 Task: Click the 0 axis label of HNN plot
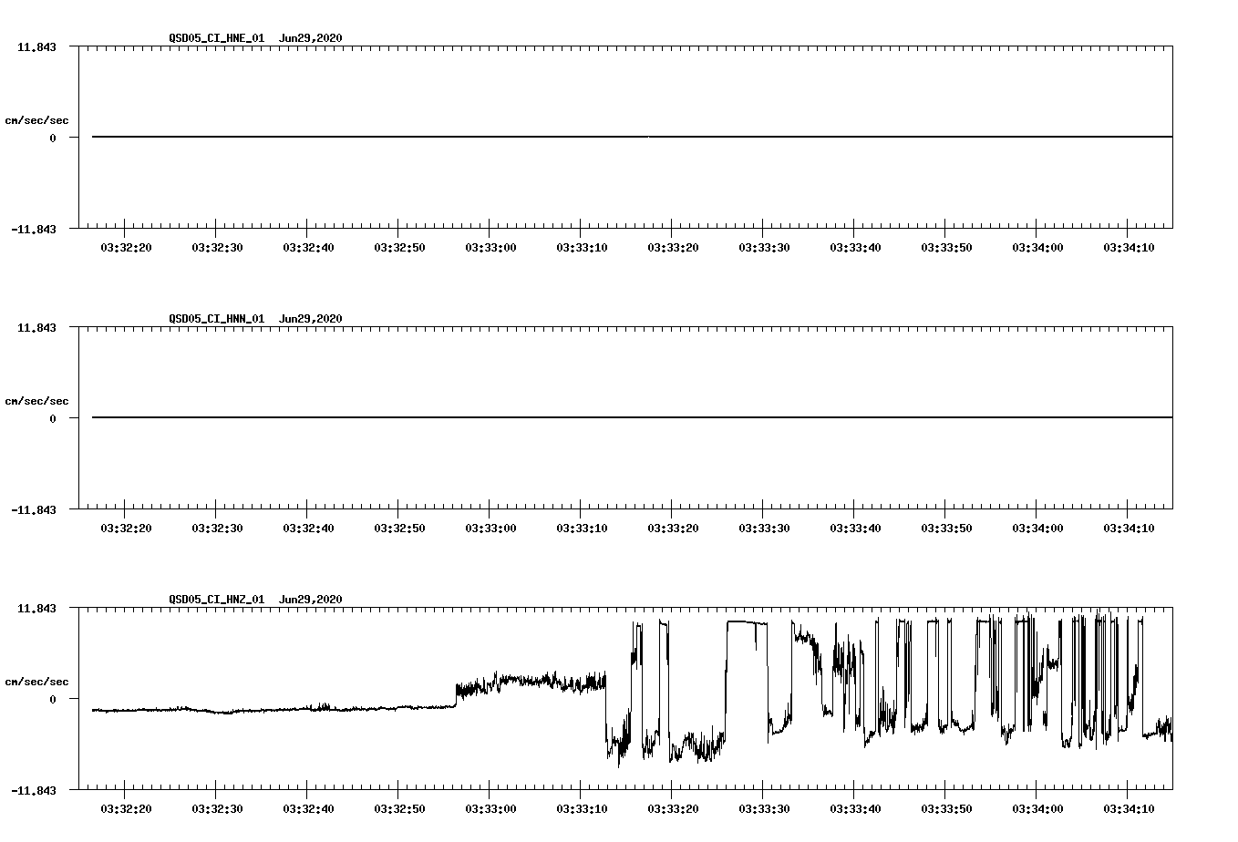coord(53,419)
